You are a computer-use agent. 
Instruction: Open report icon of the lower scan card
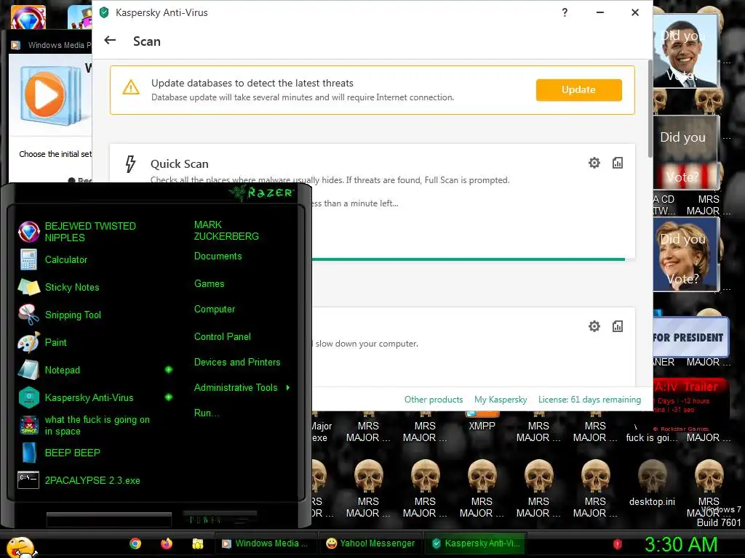pyautogui.click(x=617, y=326)
